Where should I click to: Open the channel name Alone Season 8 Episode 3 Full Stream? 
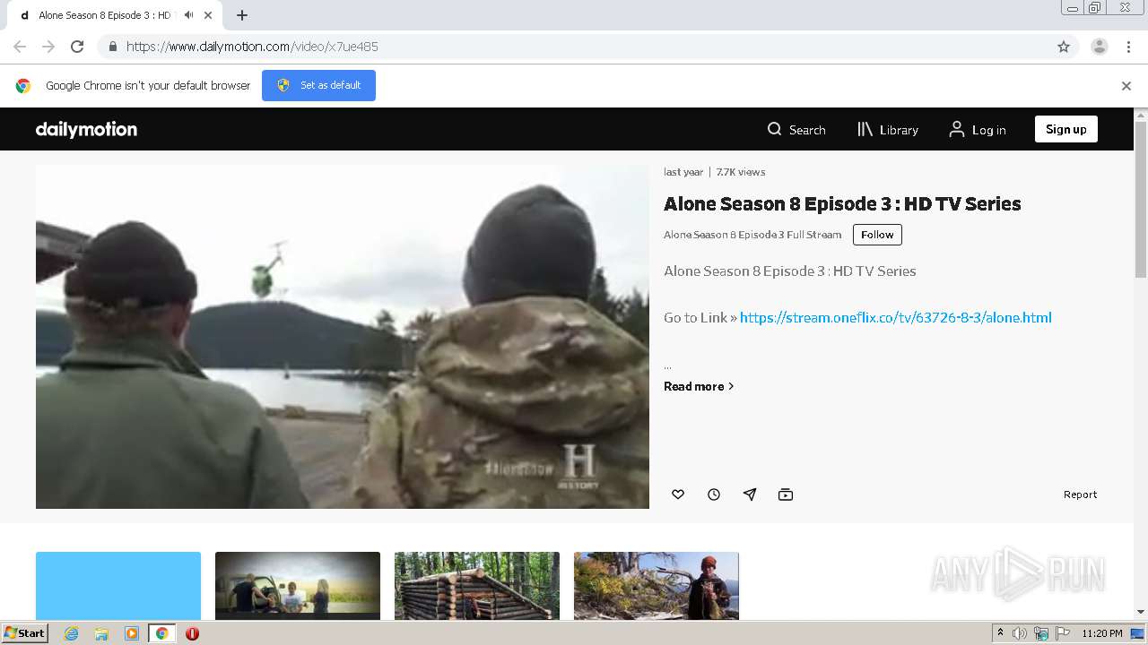752,235
